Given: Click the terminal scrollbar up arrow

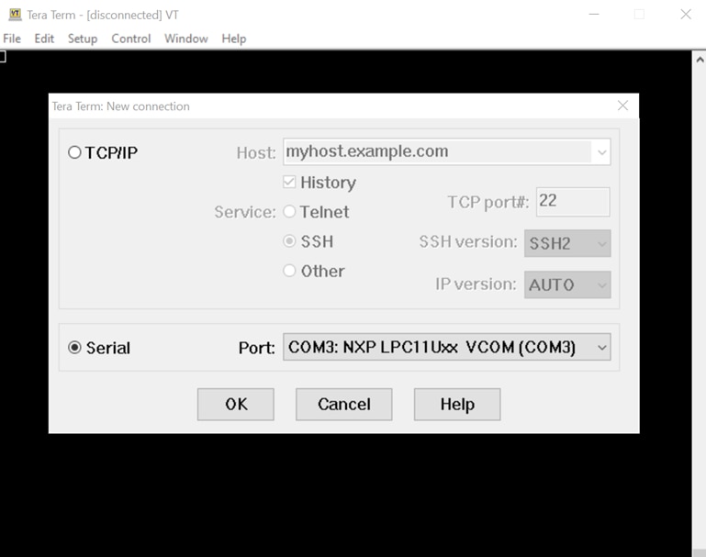Looking at the screenshot, I should (700, 60).
